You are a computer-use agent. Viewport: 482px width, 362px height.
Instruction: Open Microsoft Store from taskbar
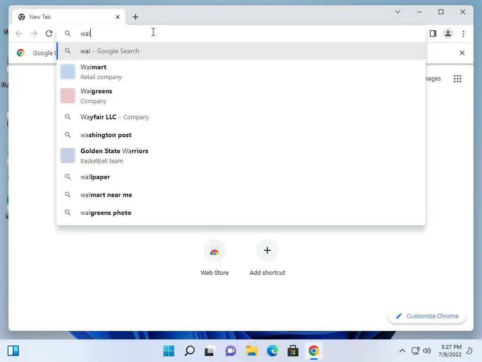click(293, 351)
